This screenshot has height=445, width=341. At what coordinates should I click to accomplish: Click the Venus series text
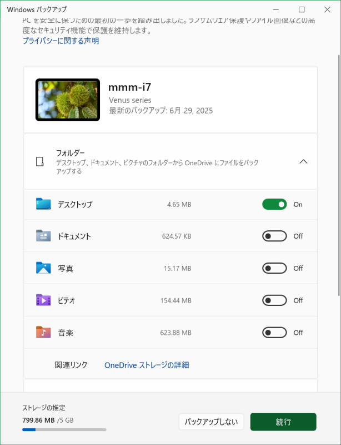click(x=130, y=100)
